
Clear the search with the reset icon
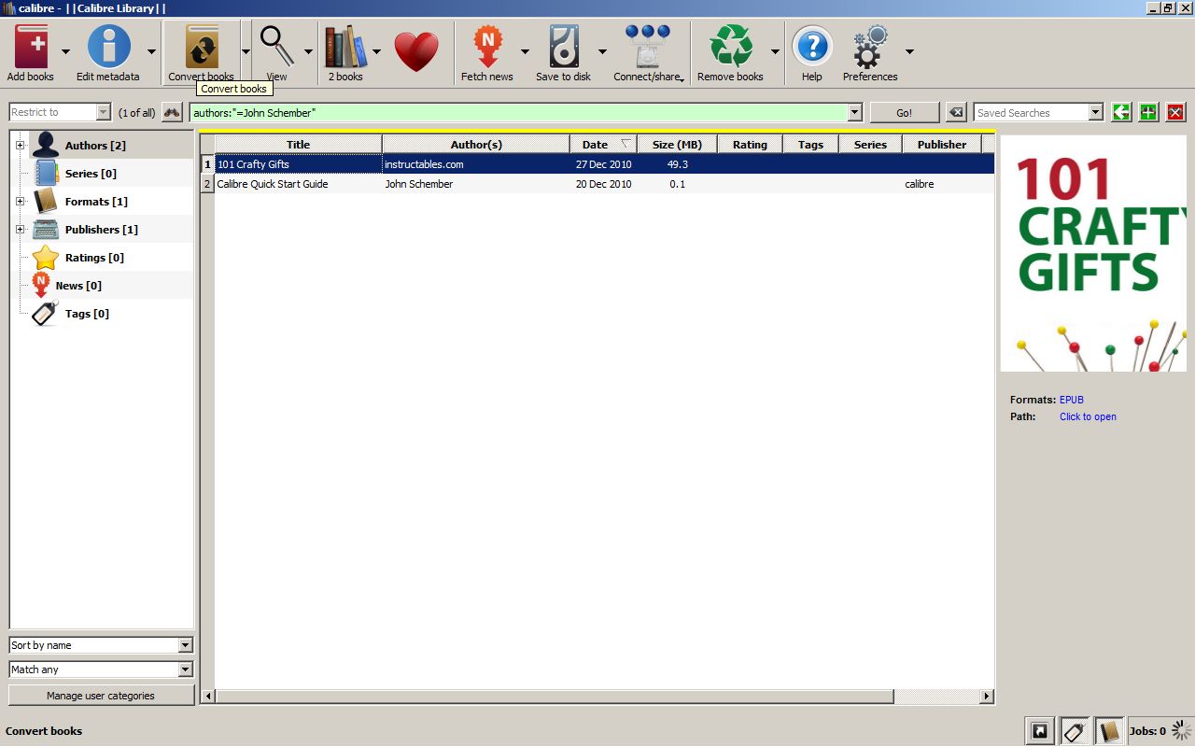point(955,112)
